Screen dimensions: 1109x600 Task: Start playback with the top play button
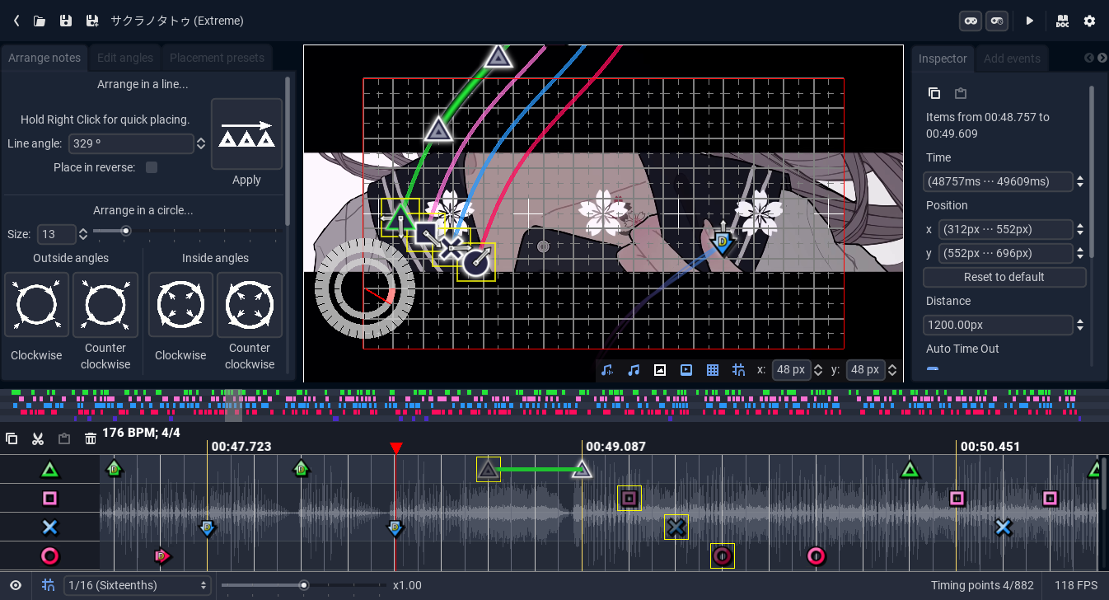1029,21
